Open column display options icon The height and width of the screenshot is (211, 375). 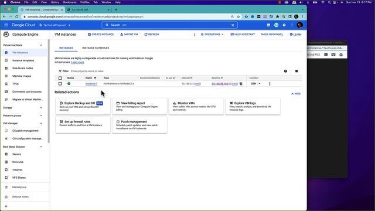pos(296,71)
